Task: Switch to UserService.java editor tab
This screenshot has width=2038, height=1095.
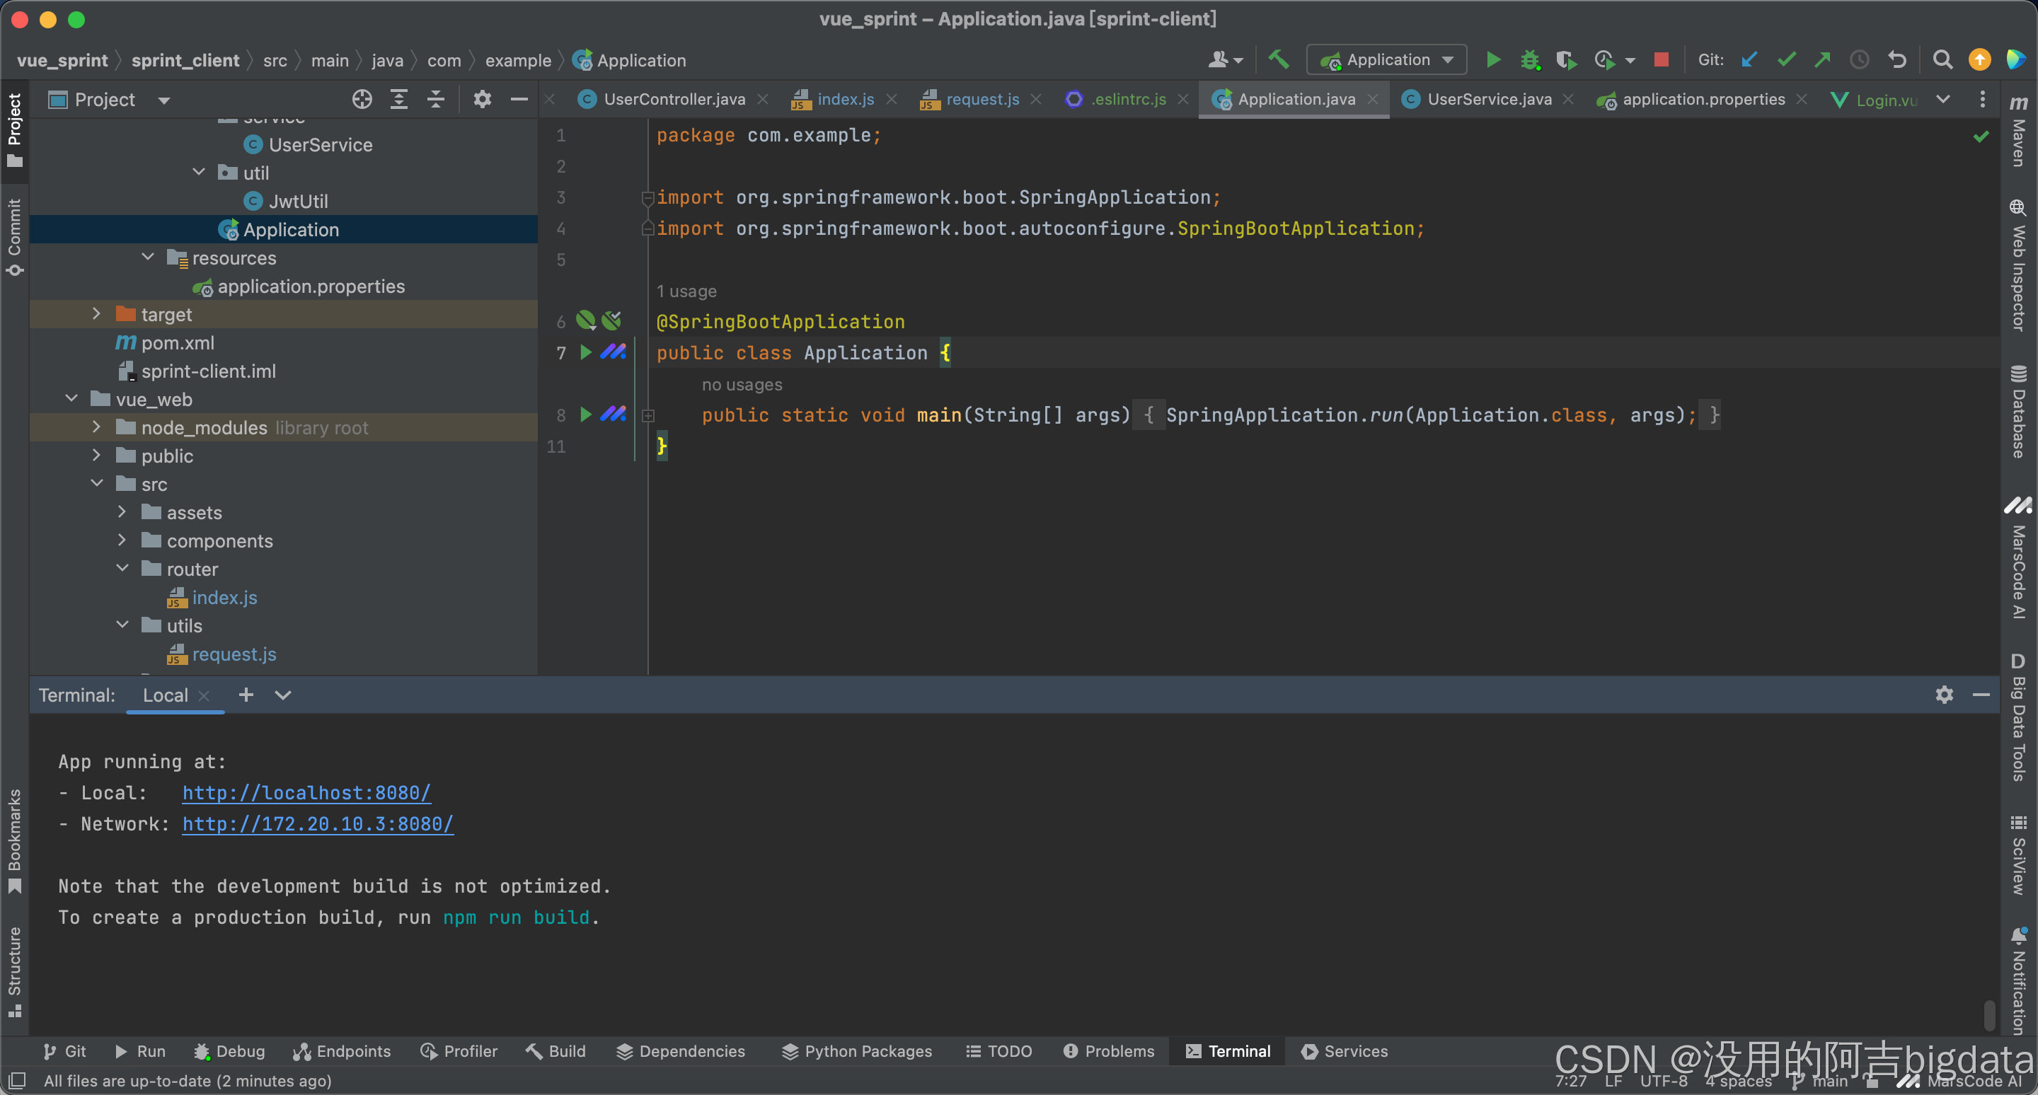Action: (x=1487, y=99)
